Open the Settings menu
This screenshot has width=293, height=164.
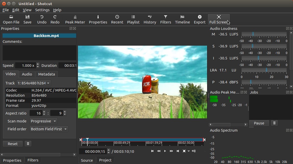click(x=42, y=10)
